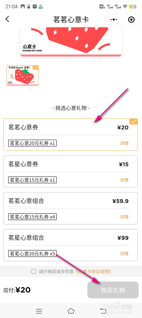Tap the Wi-Fi status bar icon
Screen dimensions: 142x318
point(125,7)
